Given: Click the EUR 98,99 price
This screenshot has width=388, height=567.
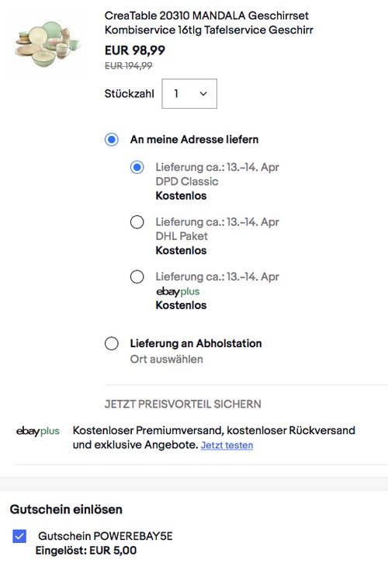Looking at the screenshot, I should pos(135,50).
